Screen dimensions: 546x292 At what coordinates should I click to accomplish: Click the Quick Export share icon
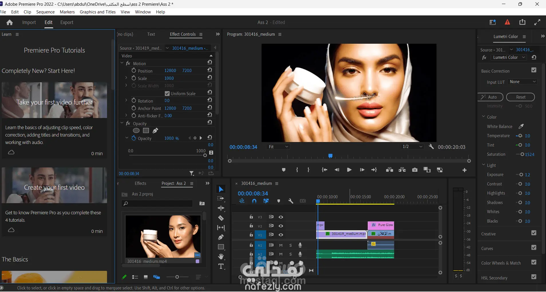[522, 22]
